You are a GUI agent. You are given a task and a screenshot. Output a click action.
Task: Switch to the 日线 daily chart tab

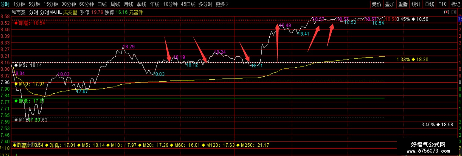102,4
